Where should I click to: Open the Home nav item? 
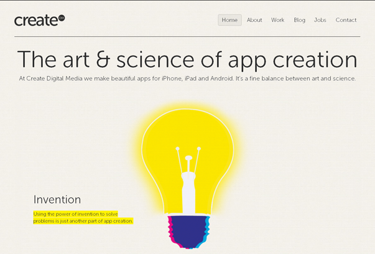[229, 20]
